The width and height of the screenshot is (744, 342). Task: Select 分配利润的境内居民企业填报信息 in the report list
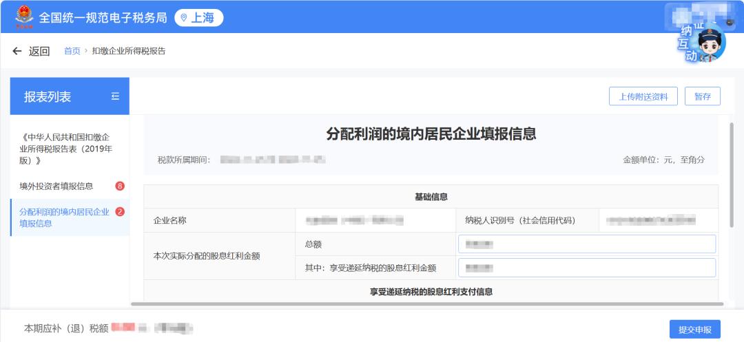(x=63, y=217)
